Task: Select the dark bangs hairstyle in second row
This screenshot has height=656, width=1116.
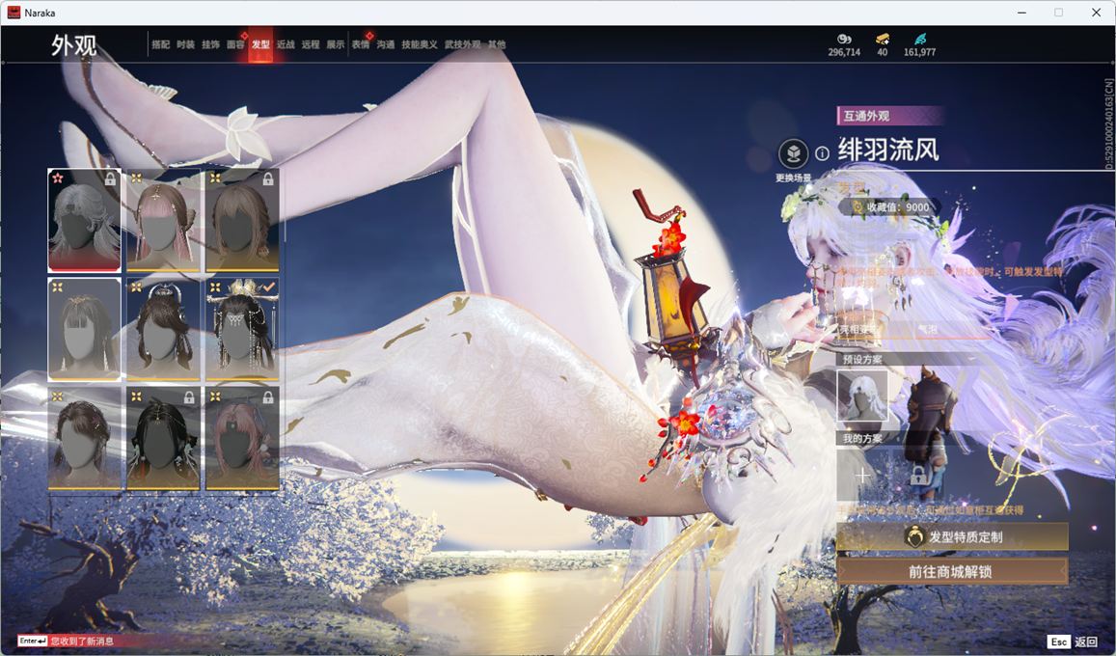Action: [x=84, y=329]
